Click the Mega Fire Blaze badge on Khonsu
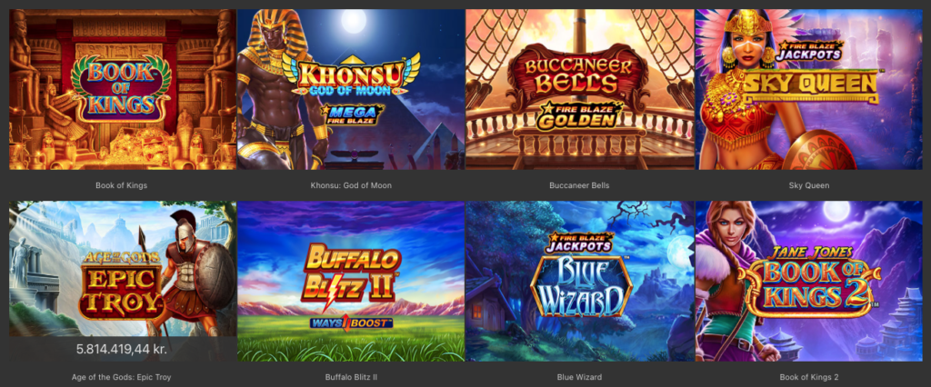This screenshot has width=931, height=387. click(352, 114)
